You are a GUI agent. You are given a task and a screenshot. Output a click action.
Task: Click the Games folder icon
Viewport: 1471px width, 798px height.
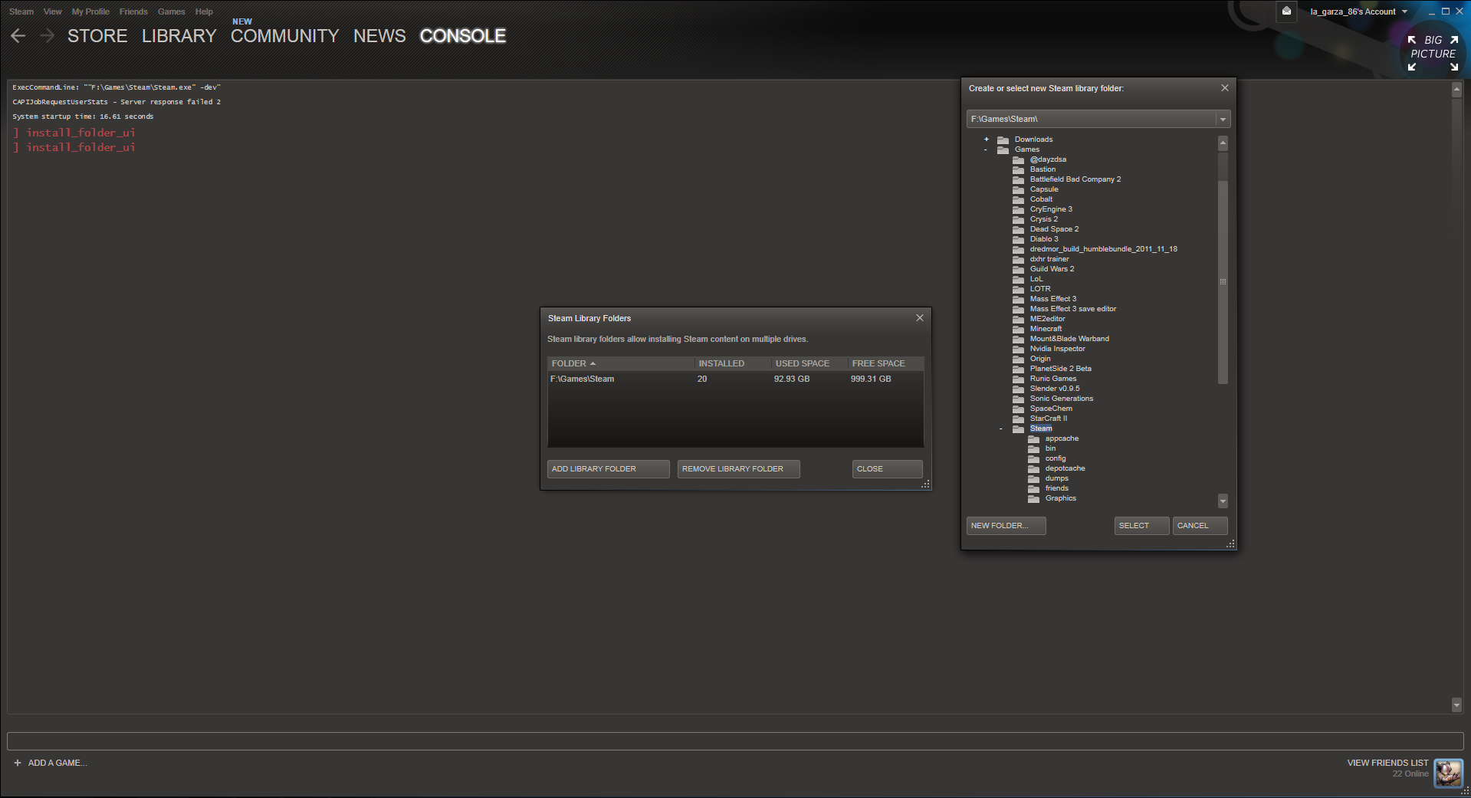pos(1003,149)
